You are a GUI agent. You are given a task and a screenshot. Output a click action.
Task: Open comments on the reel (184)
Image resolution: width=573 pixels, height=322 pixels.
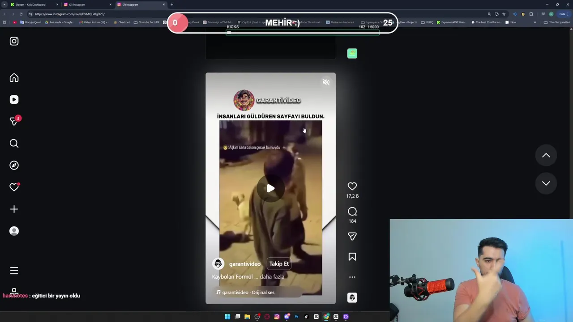(352, 212)
